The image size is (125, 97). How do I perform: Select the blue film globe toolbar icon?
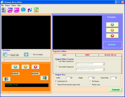[x=23, y=10]
